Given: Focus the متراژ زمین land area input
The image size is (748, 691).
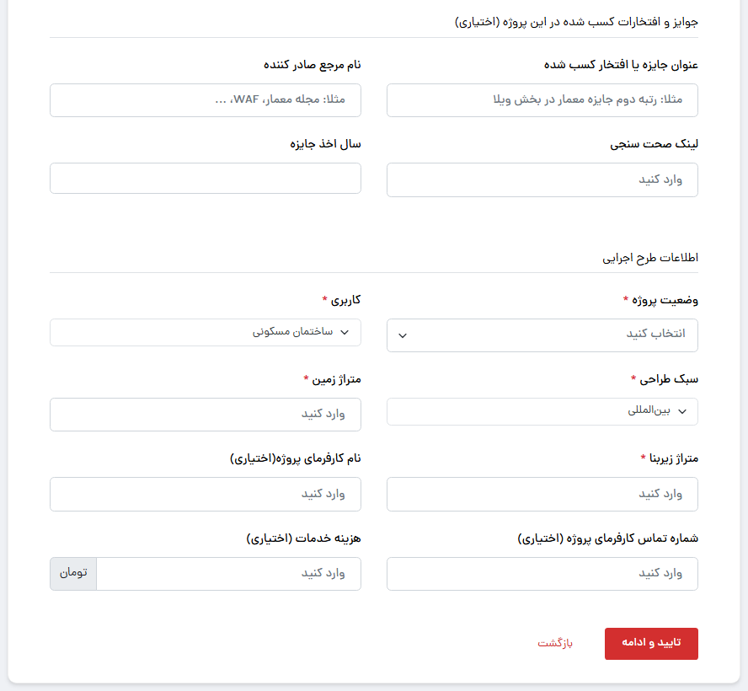Looking at the screenshot, I should (205, 415).
